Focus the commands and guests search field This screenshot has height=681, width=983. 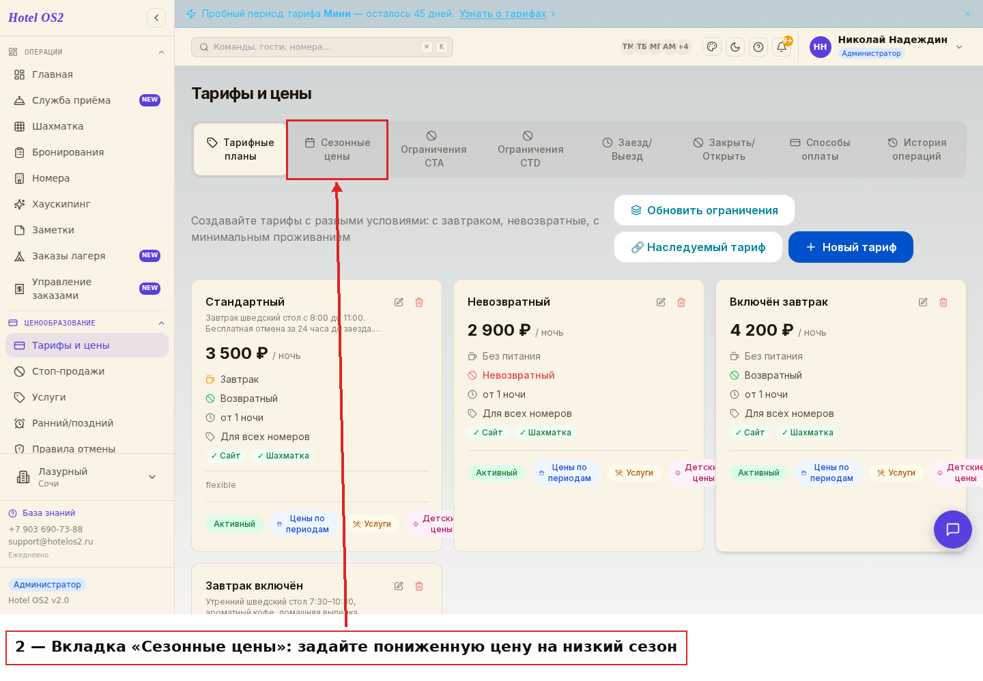(322, 47)
